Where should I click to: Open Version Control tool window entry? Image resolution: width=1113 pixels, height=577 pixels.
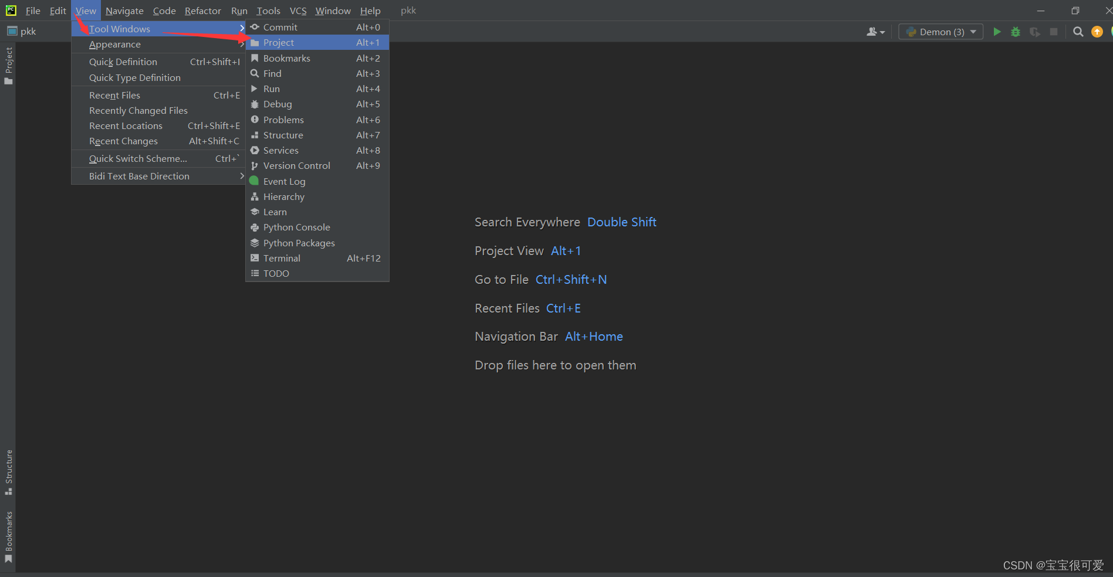point(317,165)
